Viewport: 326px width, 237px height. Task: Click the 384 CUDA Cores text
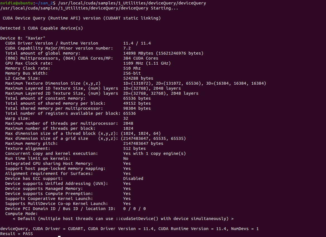click(x=141, y=58)
